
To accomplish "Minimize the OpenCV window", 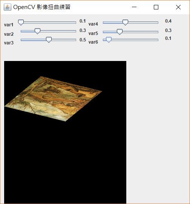I will pos(134,7).
